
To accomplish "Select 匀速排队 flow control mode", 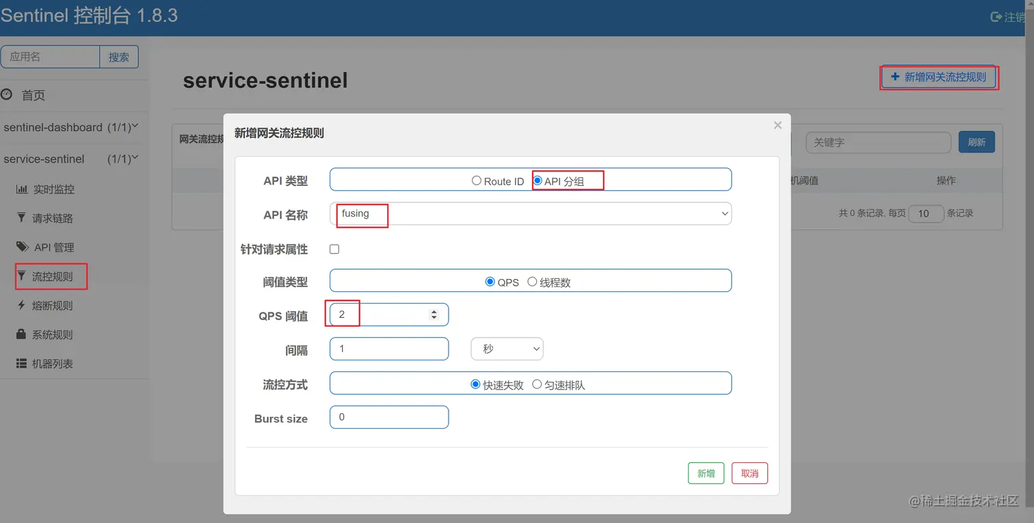I will pyautogui.click(x=537, y=384).
